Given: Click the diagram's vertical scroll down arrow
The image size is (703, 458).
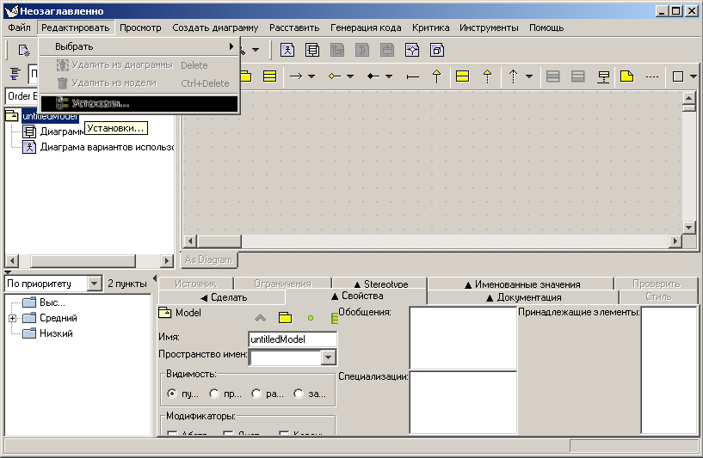Looking at the screenshot, I should click(x=689, y=228).
